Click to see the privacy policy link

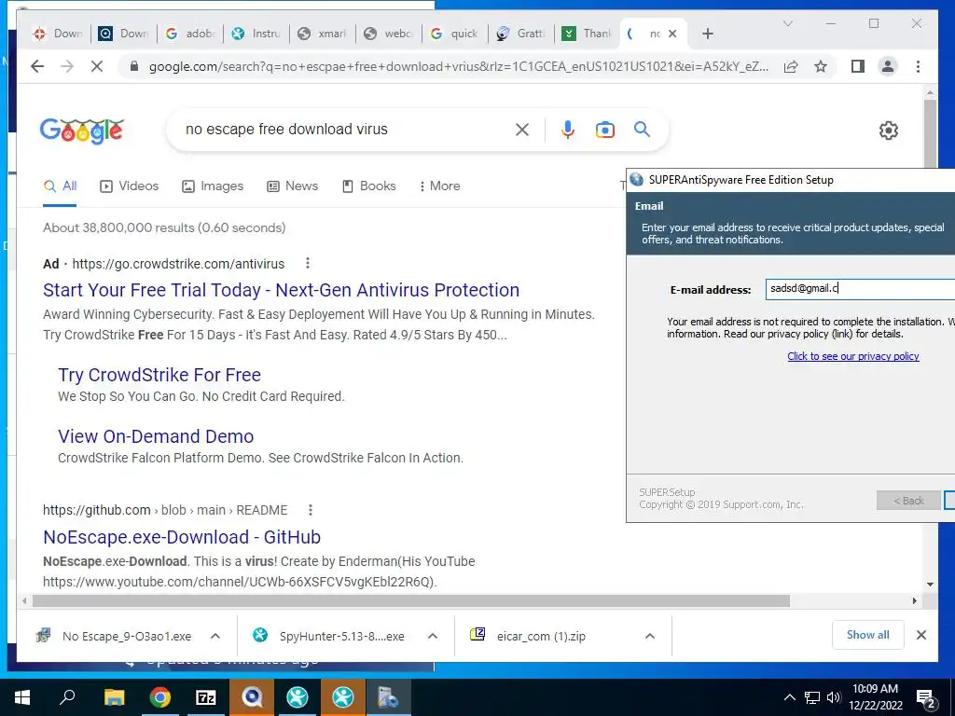(x=852, y=356)
